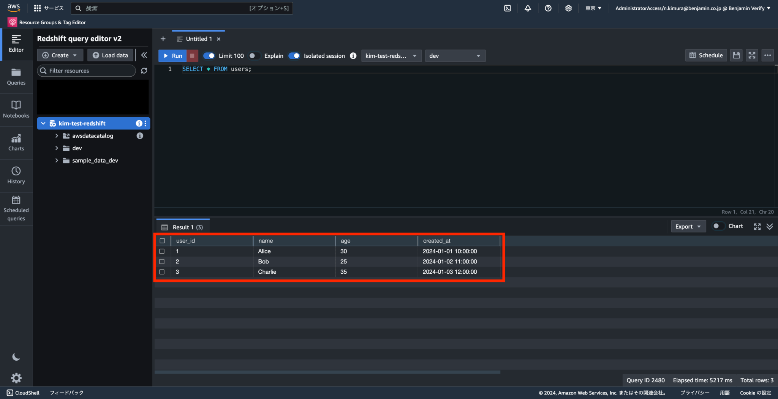Turn off the Limit 100 toggle
Screen dimensions: 778x399
point(209,56)
